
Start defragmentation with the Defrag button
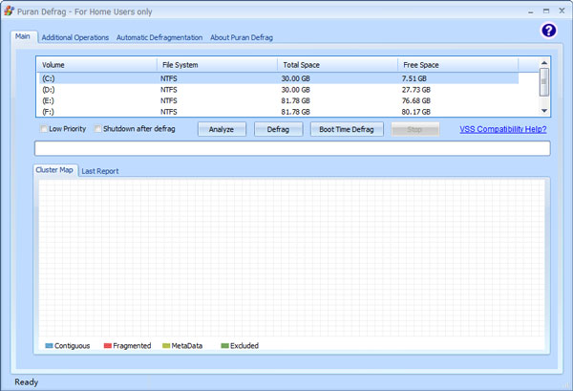[x=278, y=129]
